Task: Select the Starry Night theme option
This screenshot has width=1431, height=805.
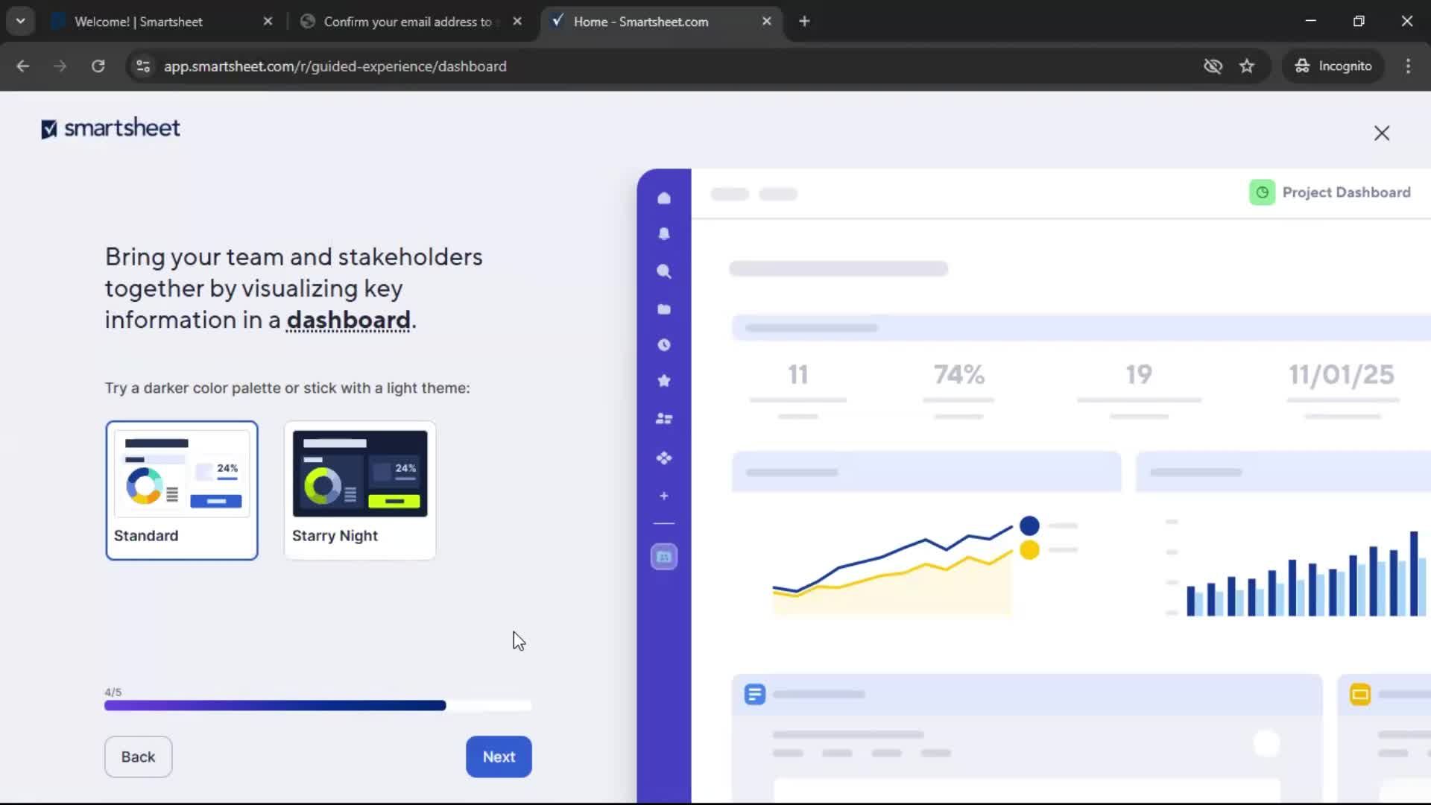Action: click(359, 490)
